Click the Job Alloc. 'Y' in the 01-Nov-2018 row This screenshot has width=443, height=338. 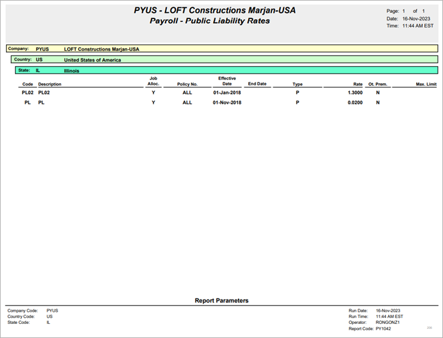[x=153, y=103]
